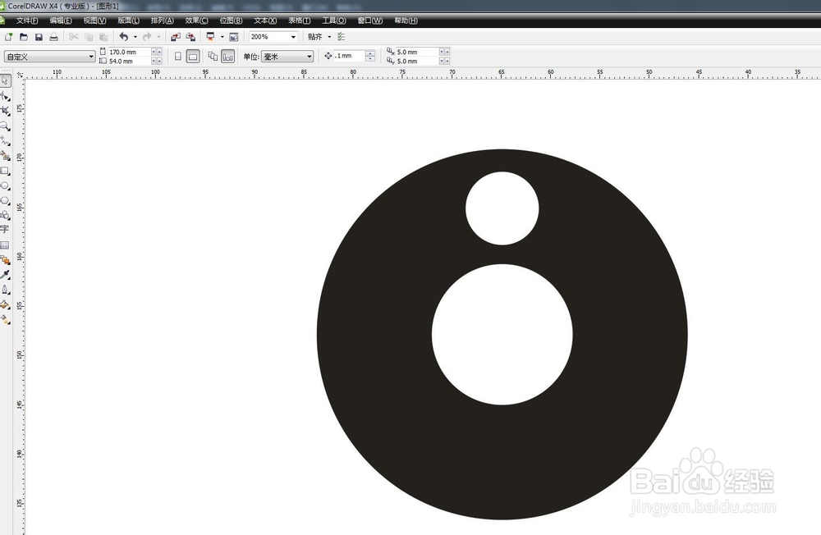
Task: Switch page to landscape orientation
Action: point(193,56)
